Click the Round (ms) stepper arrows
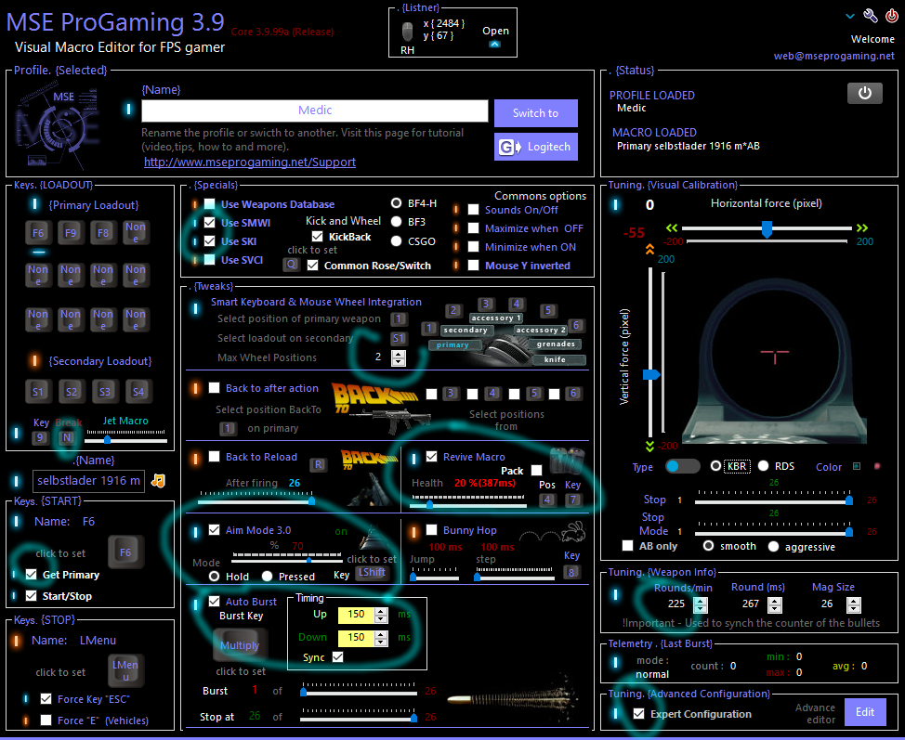This screenshot has width=905, height=740. pos(775,604)
